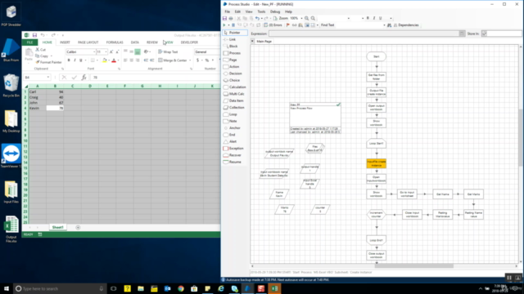Click the Expression input field

click(x=364, y=33)
